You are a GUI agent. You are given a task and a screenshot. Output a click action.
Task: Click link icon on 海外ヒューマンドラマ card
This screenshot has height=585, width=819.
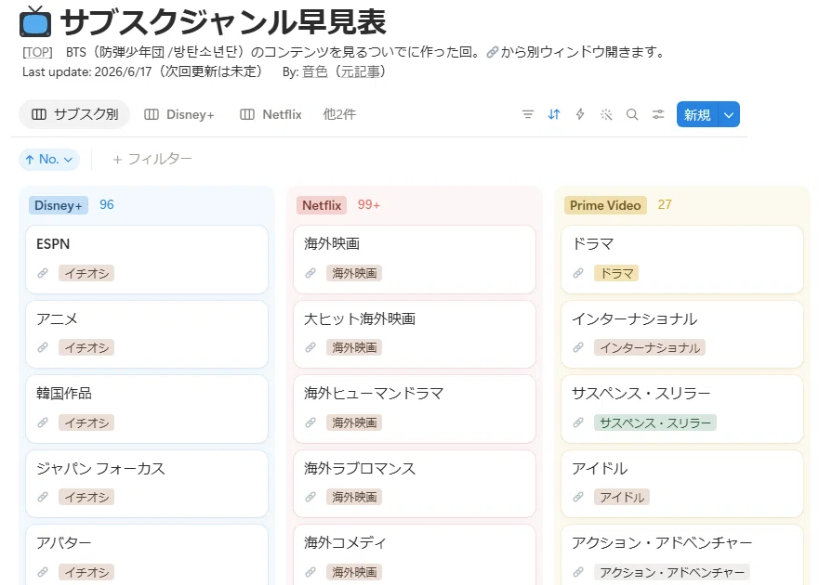point(310,422)
